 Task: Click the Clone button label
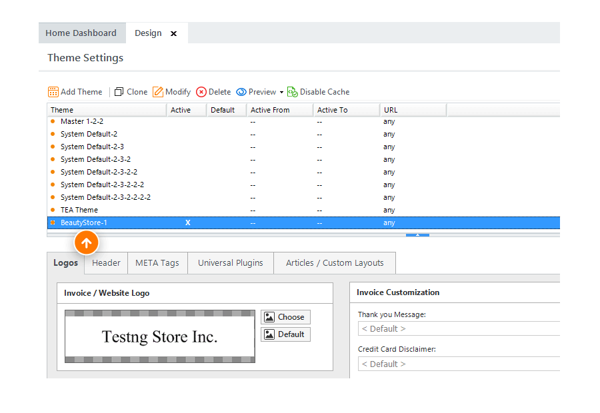137,92
